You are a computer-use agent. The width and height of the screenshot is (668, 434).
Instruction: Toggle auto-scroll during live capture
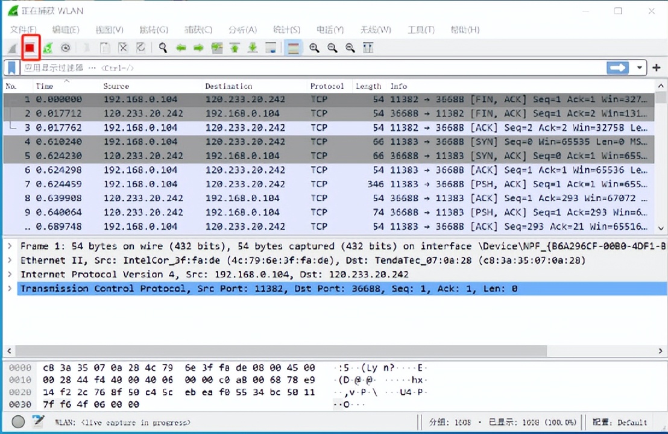(x=271, y=48)
